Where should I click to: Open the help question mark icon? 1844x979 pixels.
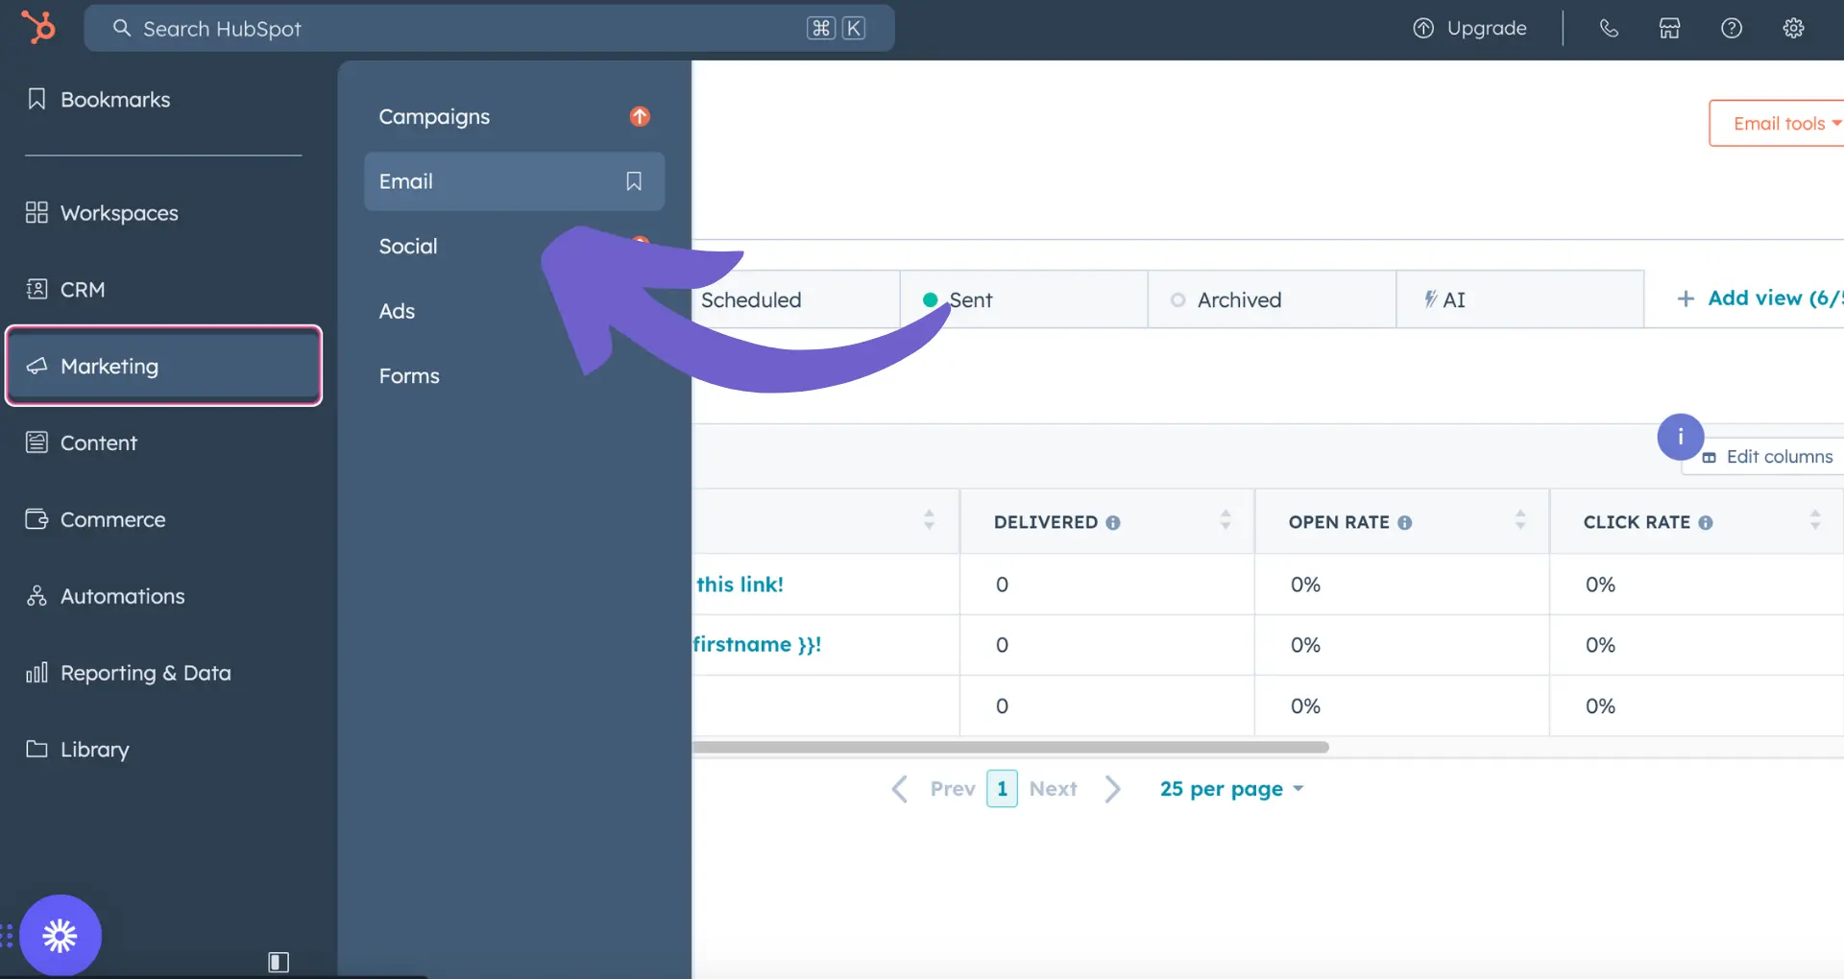1732,29
